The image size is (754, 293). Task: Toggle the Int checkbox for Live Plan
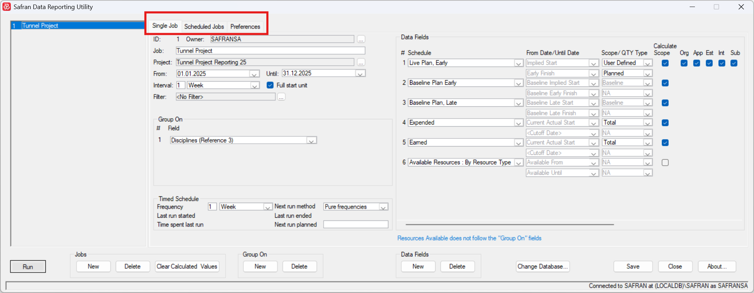(722, 63)
